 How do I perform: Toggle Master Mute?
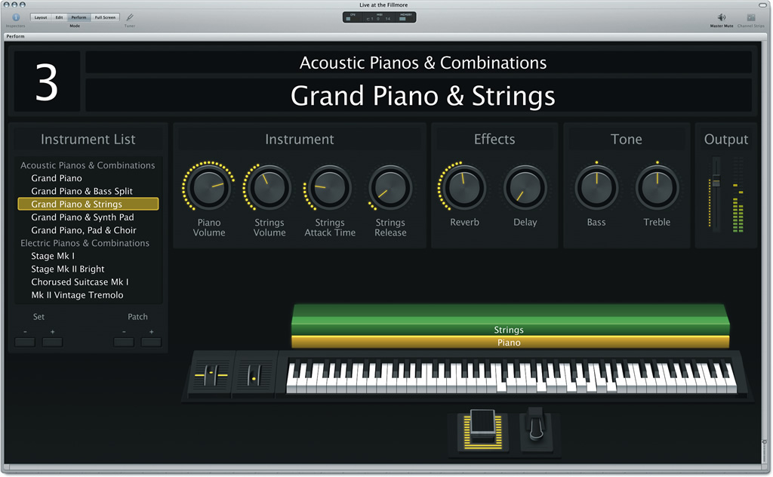[720, 18]
